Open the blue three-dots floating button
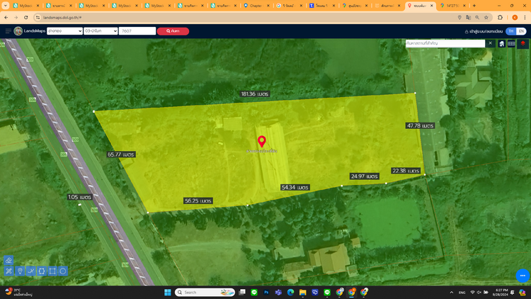This screenshot has width=531, height=299. 523,276
